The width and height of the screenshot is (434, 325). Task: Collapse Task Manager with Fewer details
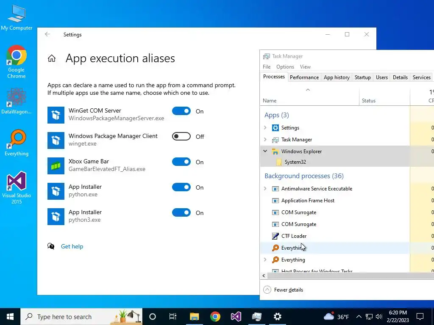click(283, 289)
